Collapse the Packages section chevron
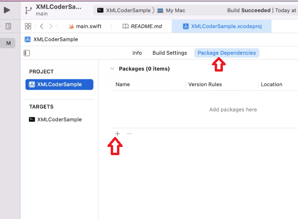 click(112, 69)
